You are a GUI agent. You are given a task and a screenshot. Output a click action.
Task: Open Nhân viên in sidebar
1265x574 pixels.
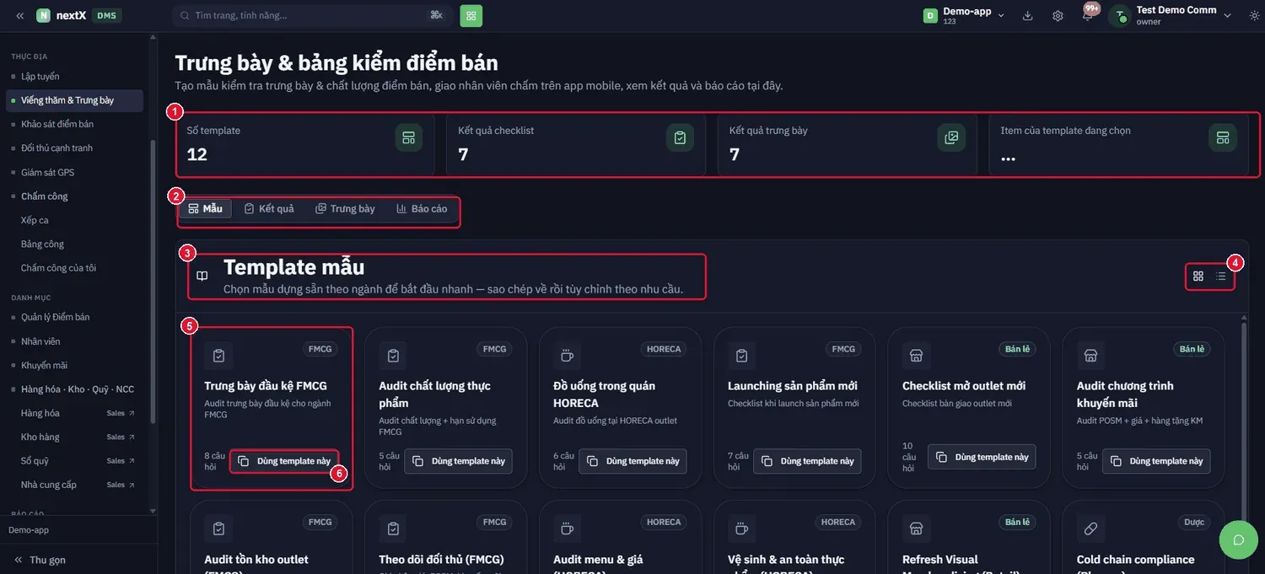(x=76, y=341)
